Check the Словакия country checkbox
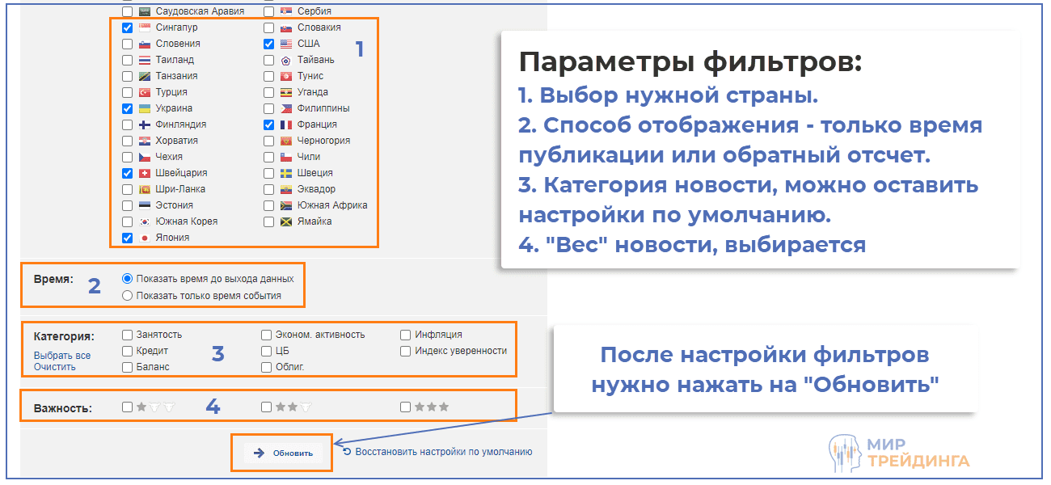1051x485 pixels. (x=267, y=27)
